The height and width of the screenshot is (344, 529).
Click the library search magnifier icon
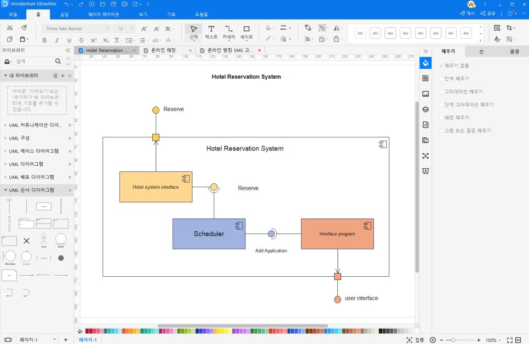(x=58, y=61)
